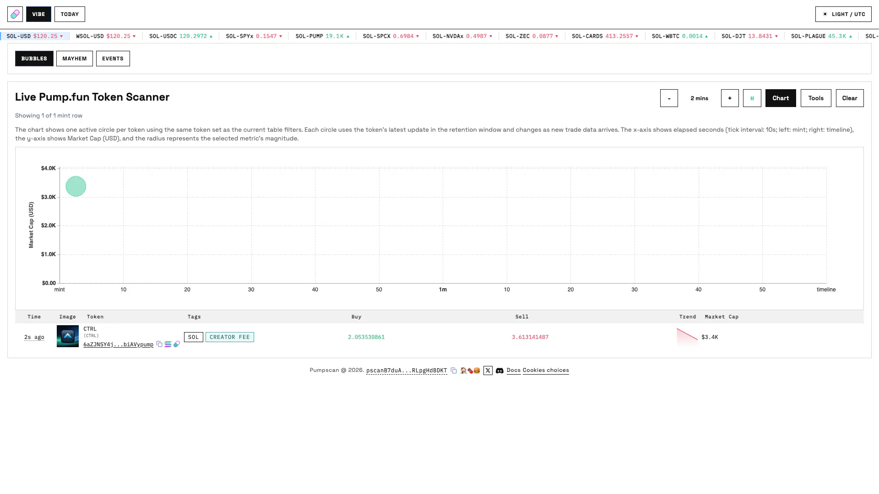Decrease retention window with minus button
This screenshot has width=879, height=494.
click(x=669, y=98)
